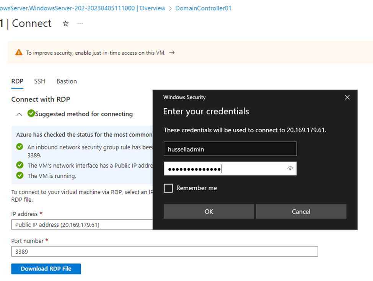Image resolution: width=373 pixels, height=281 pixels.
Task: Open the ellipsis more-options menu next to Connect
Action: (80, 23)
